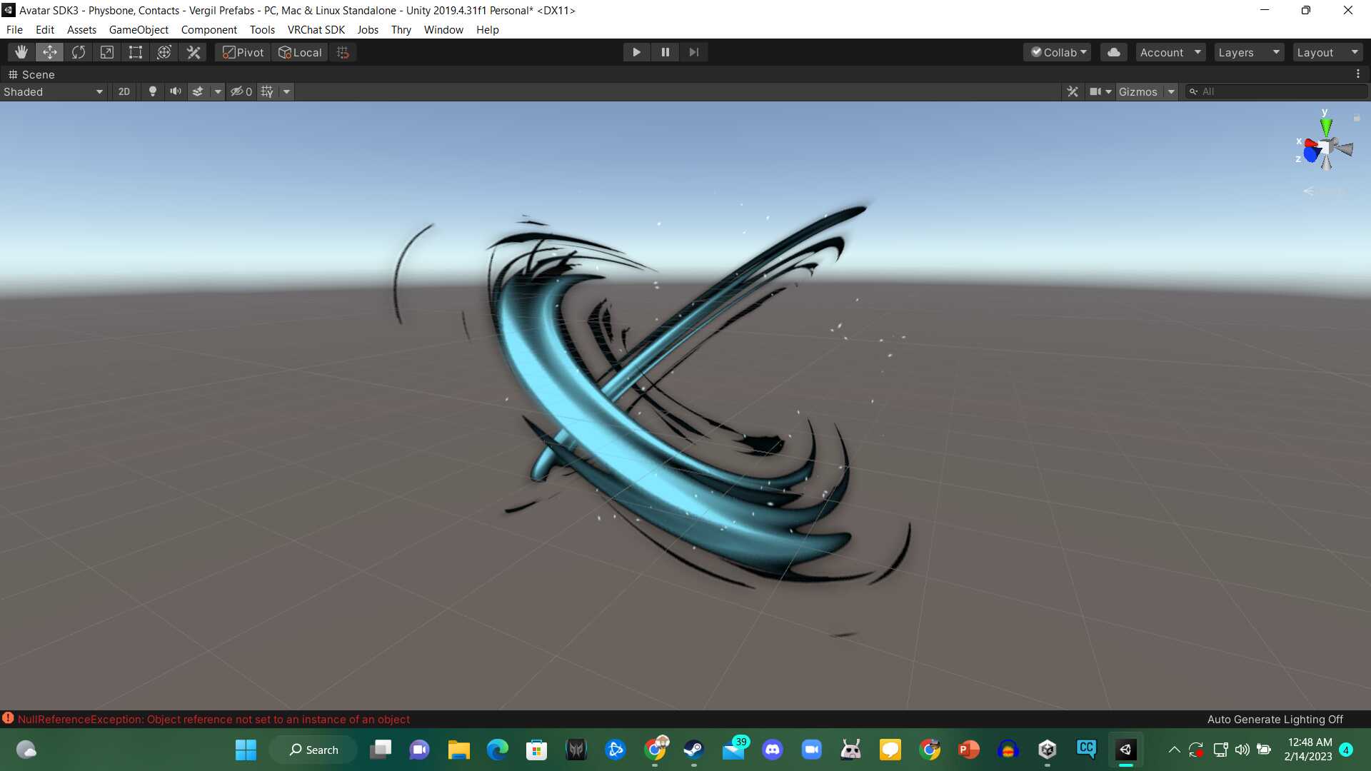Open the custom editor tools icon
Image resolution: width=1371 pixels, height=771 pixels.
tap(194, 52)
